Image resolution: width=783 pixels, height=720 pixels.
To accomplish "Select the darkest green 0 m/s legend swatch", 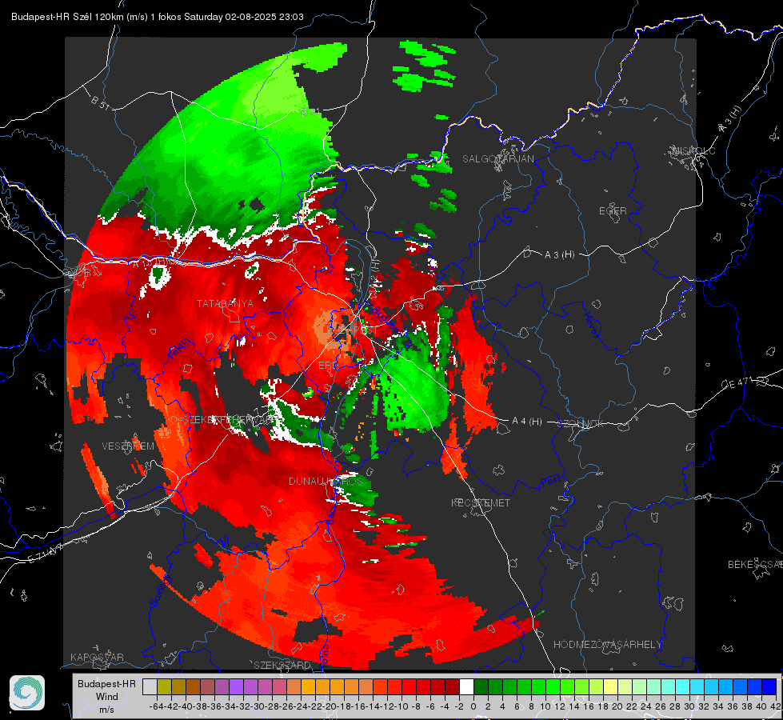I will click(481, 687).
